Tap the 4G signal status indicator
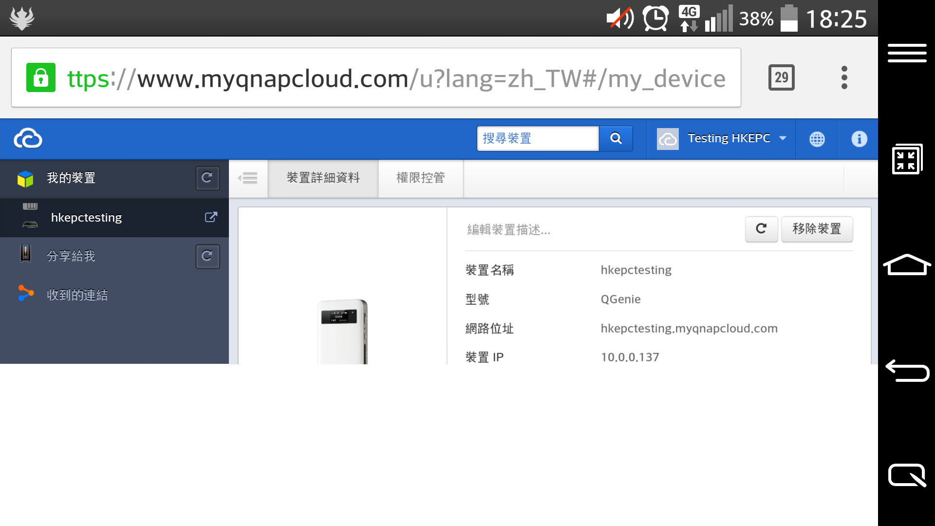The width and height of the screenshot is (935, 526). [689, 19]
